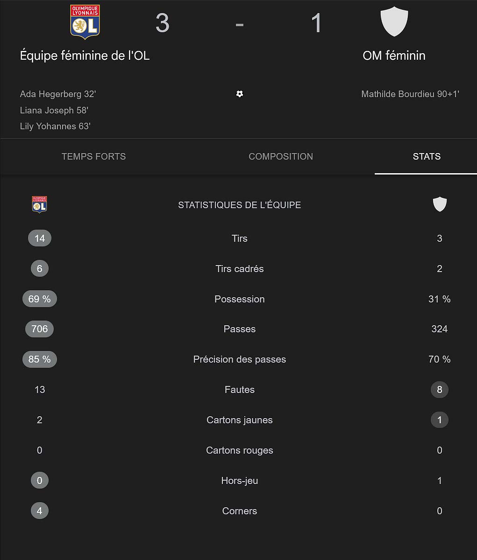Click the 14 shots badge for OL
Screen dimensions: 477x560
pos(40,238)
